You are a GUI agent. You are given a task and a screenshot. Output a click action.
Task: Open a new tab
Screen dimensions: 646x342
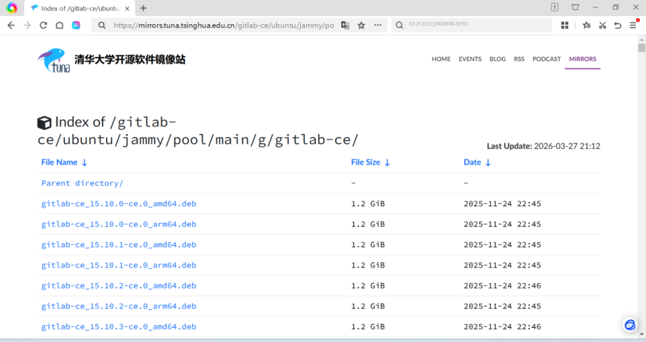[x=143, y=8]
